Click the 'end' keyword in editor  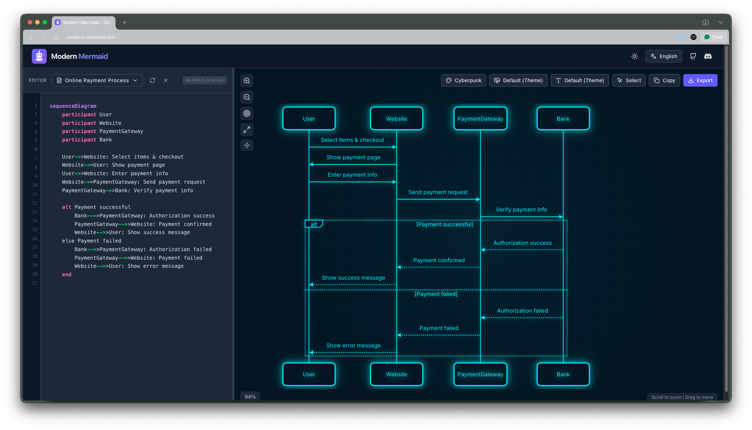click(67, 274)
